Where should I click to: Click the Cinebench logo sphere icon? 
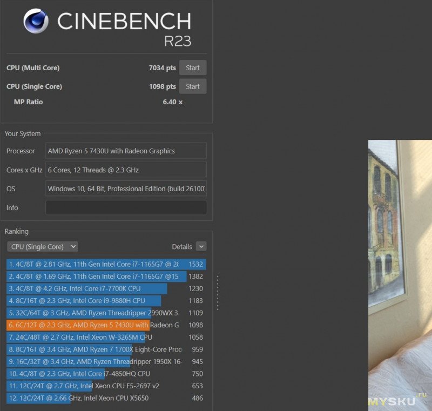(36, 21)
